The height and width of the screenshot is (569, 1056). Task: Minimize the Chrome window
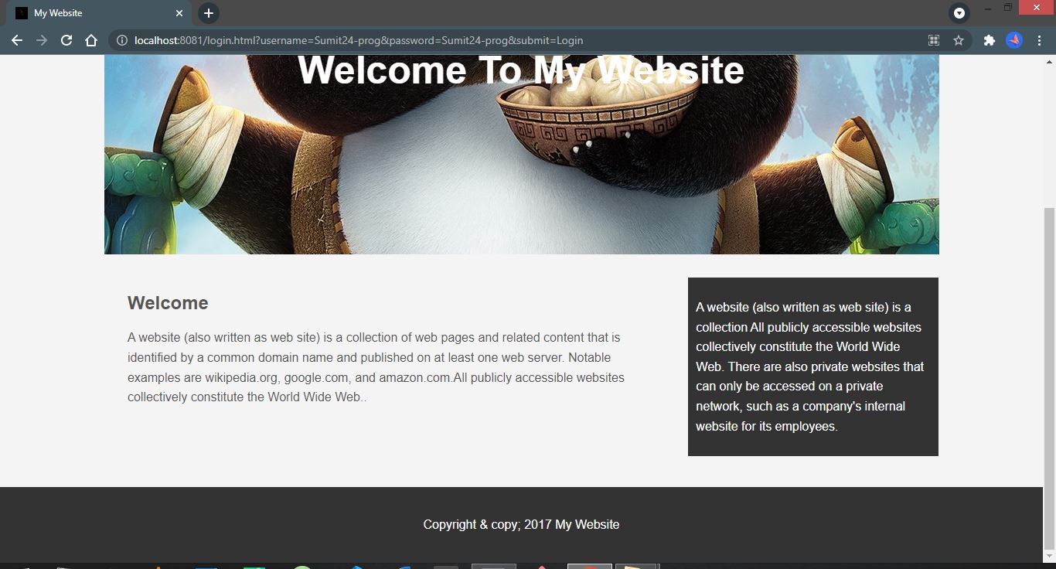(988, 8)
